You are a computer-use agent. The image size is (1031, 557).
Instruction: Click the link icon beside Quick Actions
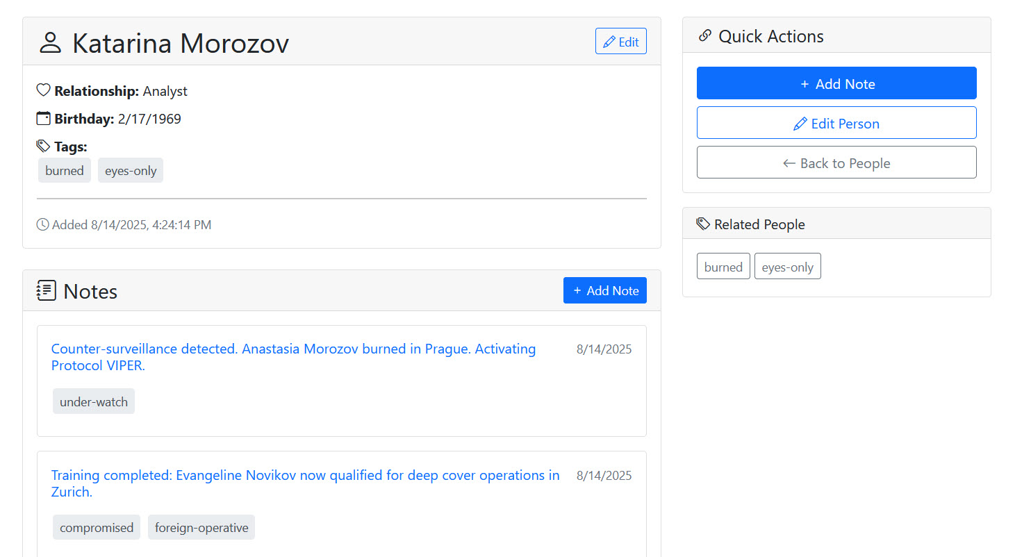point(704,35)
